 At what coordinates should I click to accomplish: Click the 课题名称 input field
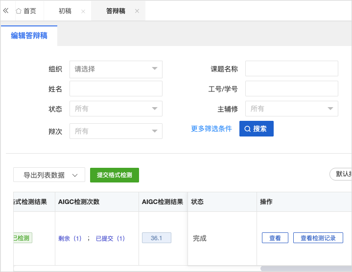coord(292,68)
